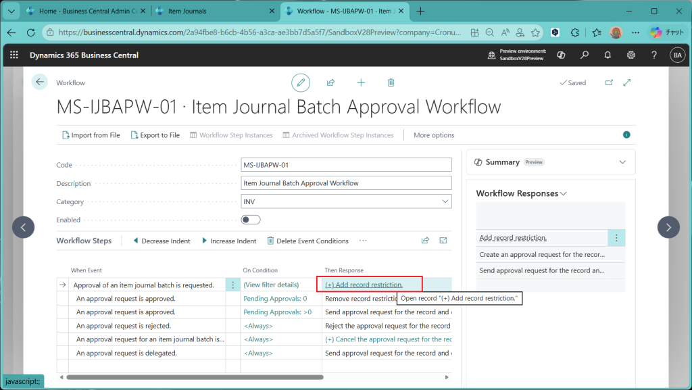Click the pencil edit icon
Screen dimensions: 692x390
[301, 82]
